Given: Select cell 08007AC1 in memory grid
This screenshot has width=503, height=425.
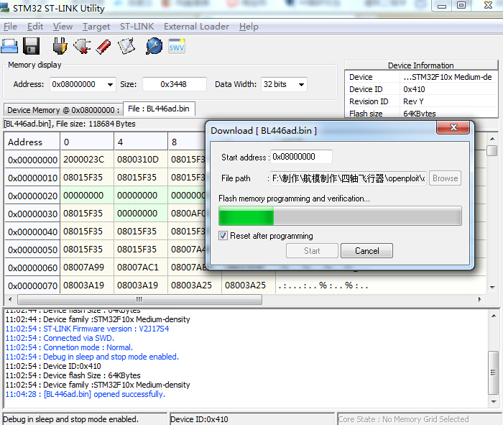Looking at the screenshot, I should [141, 267].
